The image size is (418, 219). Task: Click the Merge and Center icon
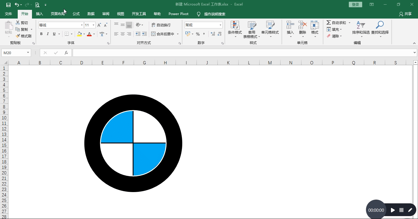[x=153, y=34]
